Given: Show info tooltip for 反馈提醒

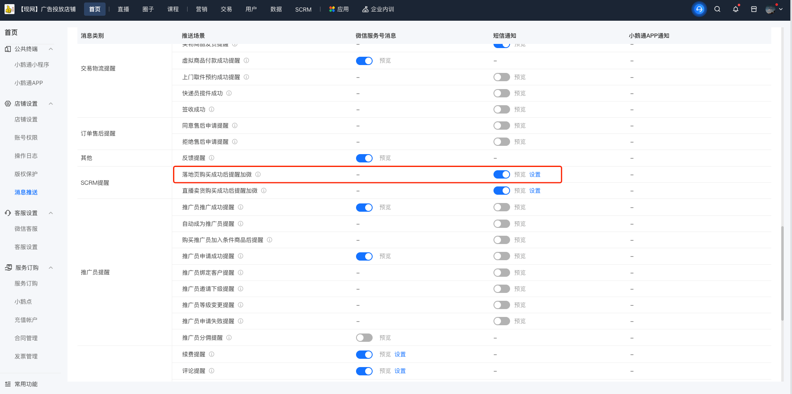Looking at the screenshot, I should [x=212, y=158].
